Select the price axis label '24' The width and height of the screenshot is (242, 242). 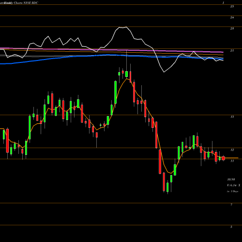[x=232, y=17]
